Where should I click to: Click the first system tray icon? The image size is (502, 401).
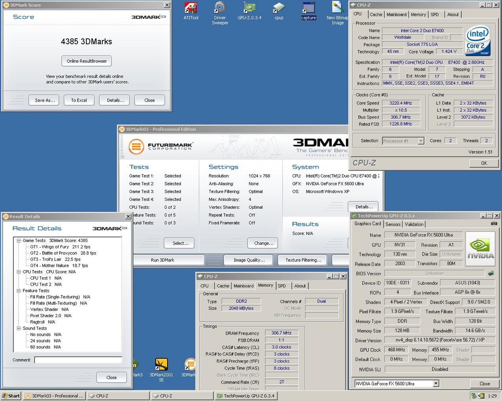tap(474, 395)
